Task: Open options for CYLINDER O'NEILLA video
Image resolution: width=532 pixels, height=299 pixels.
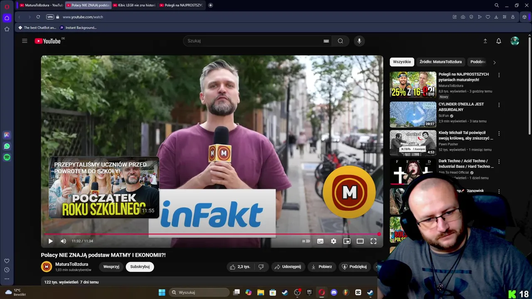Action: coord(499,105)
